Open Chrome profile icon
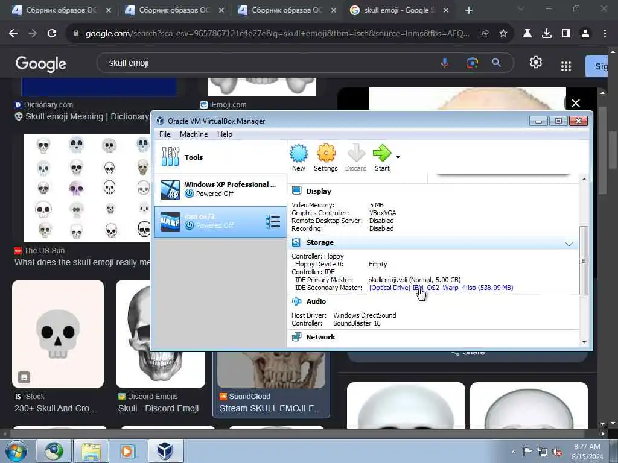This screenshot has height=463, width=618. click(x=585, y=34)
